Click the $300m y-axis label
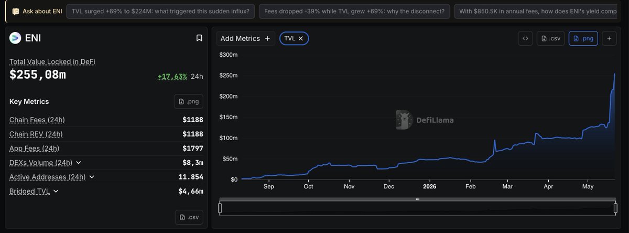 click(x=229, y=55)
